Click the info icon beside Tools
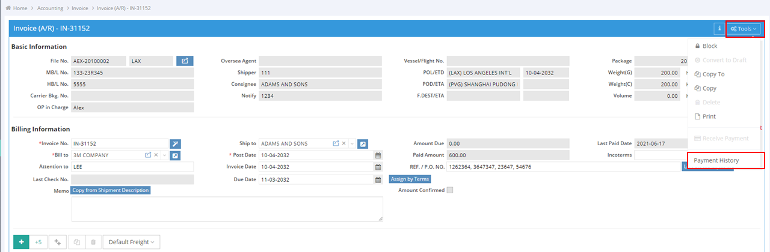770x252 pixels. 719,28
